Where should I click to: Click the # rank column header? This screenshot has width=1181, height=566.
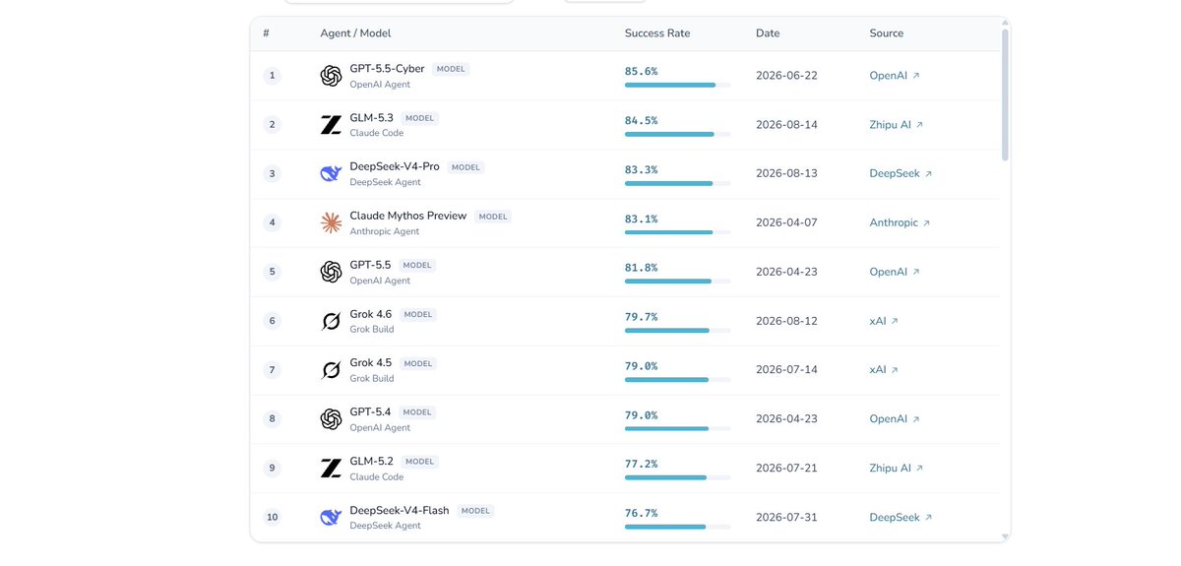pos(266,33)
